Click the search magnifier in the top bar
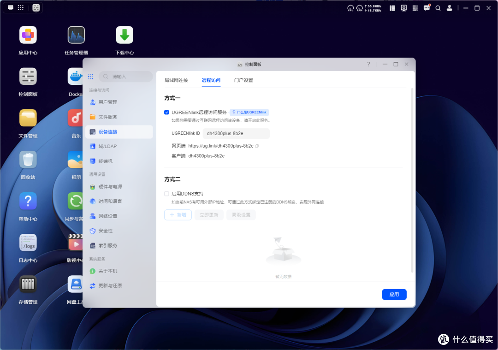The image size is (498, 350). pos(438,8)
